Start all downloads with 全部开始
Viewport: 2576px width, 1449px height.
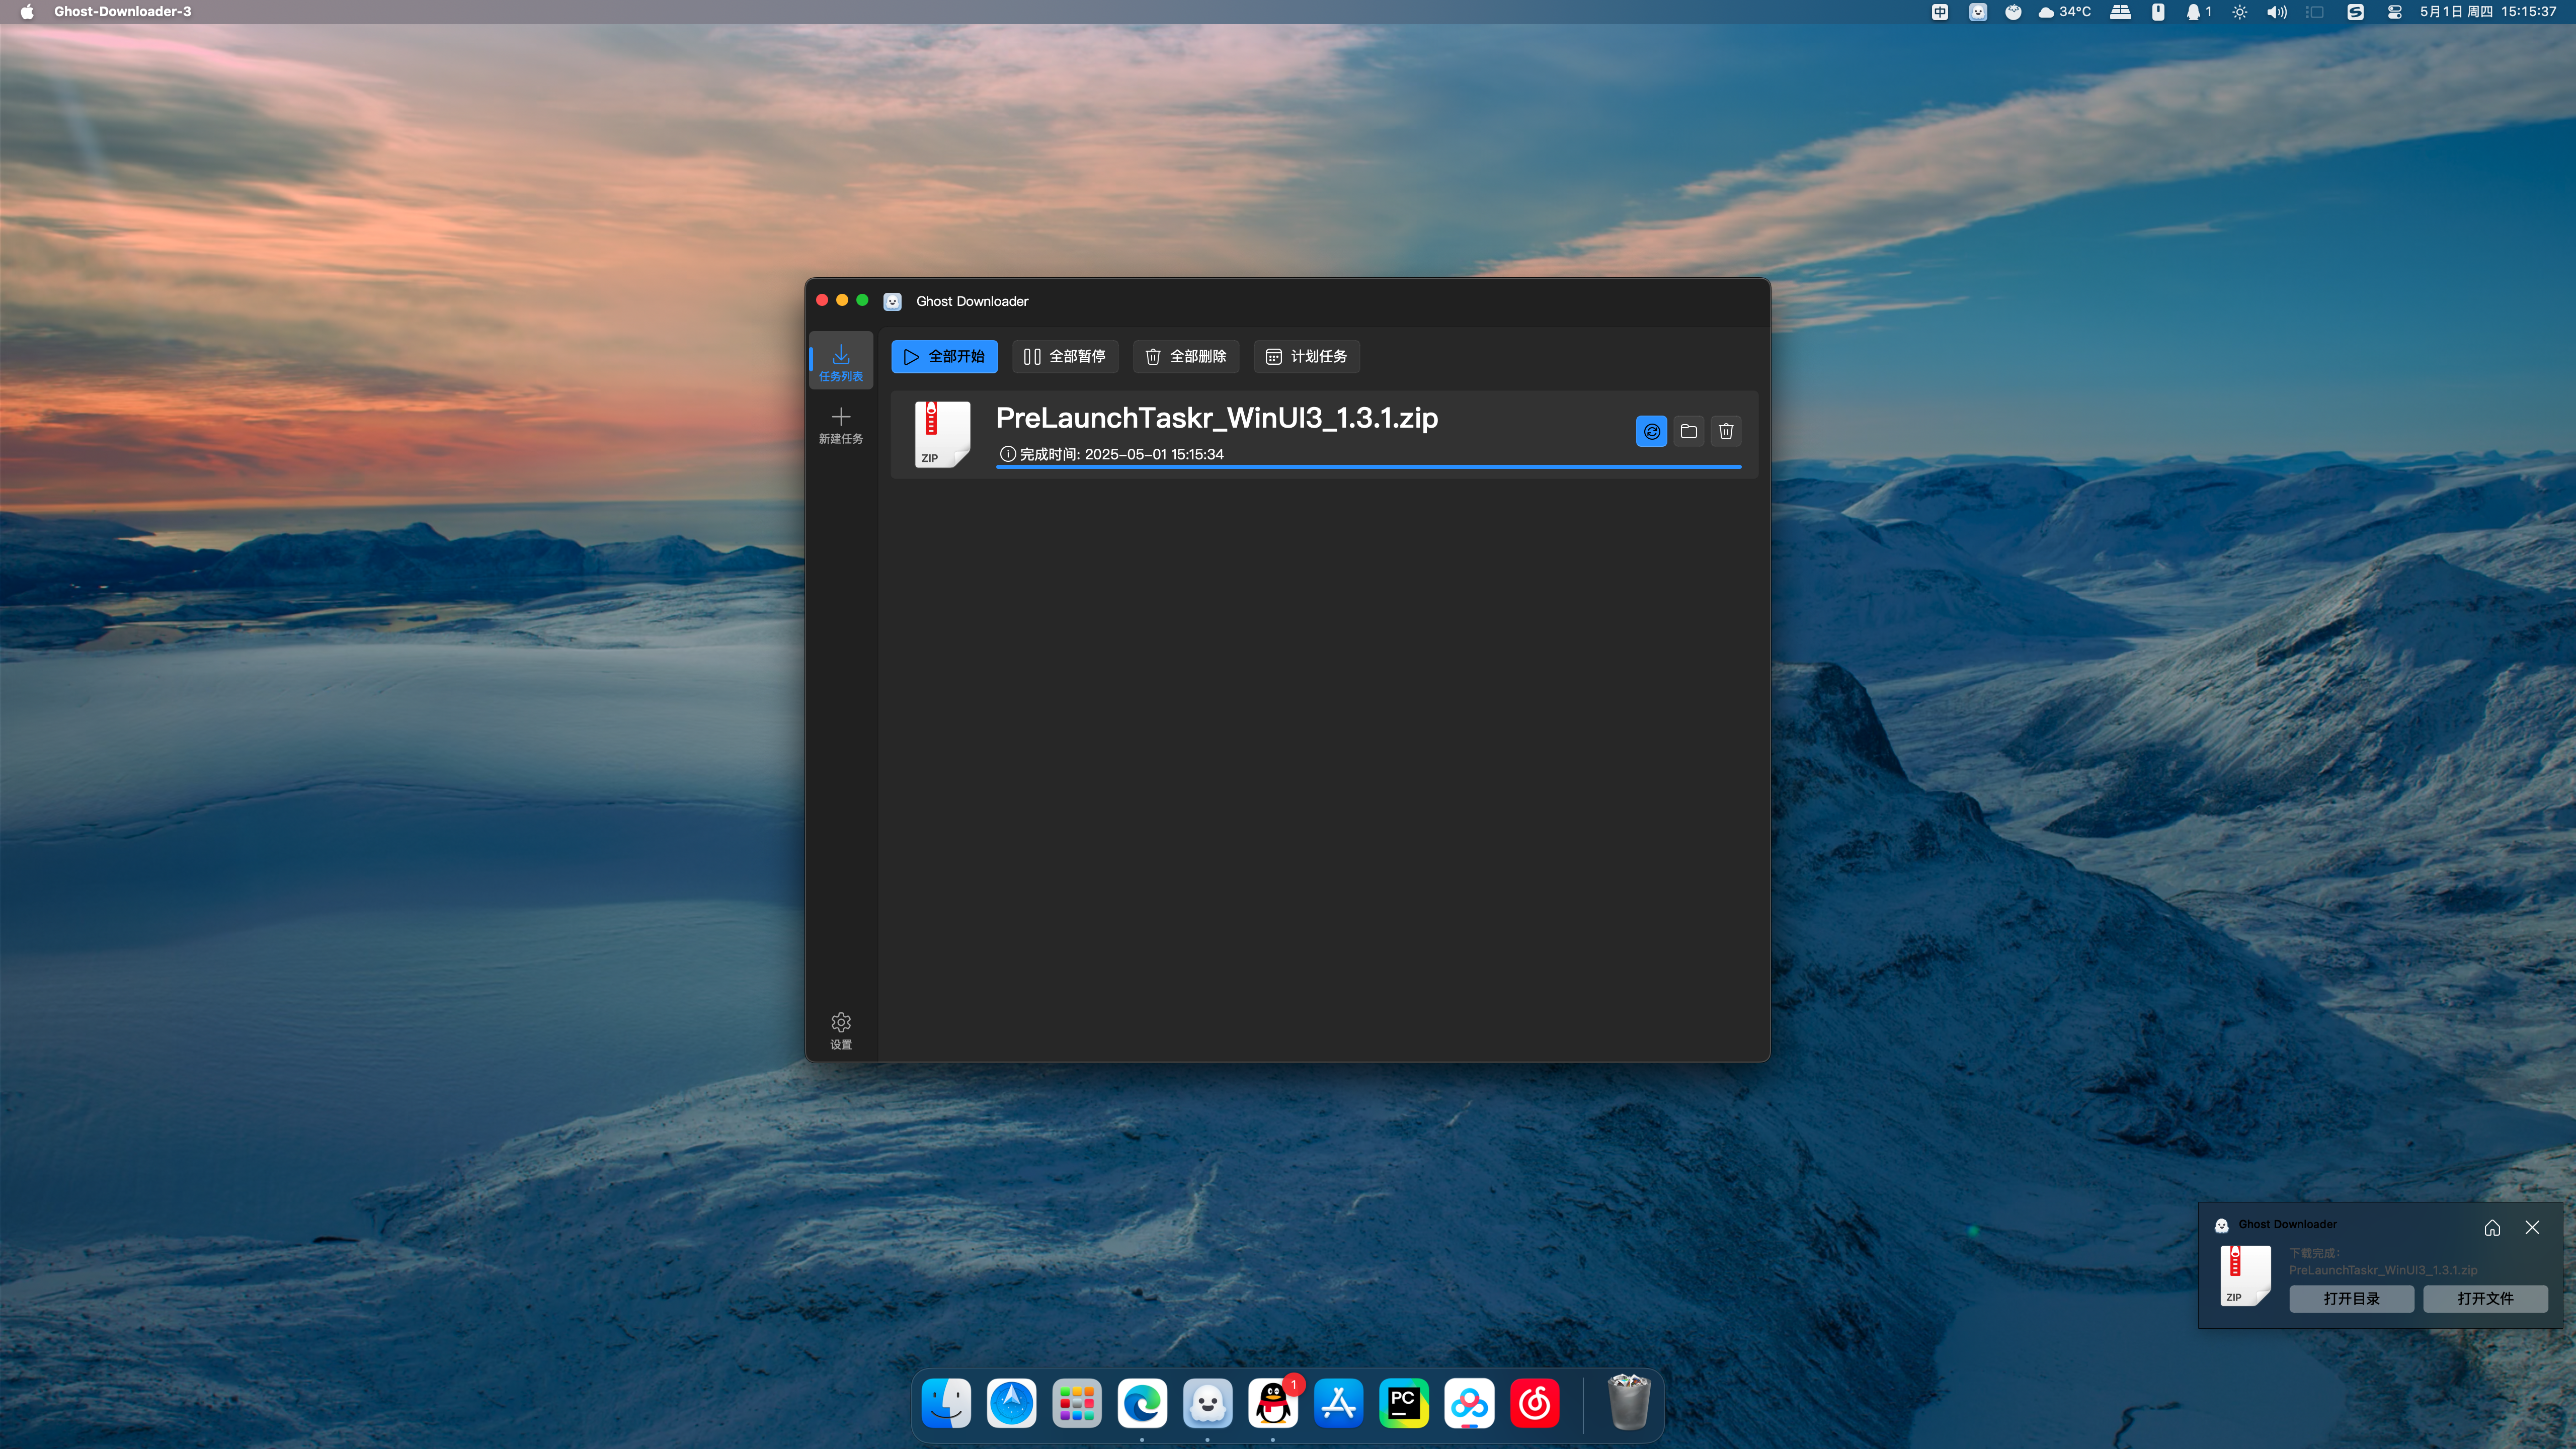(x=944, y=356)
